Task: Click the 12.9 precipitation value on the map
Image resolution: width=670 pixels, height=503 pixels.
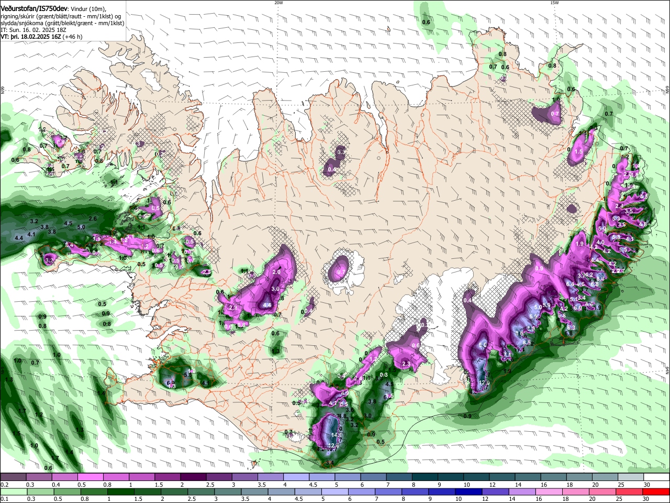Action: tap(485, 383)
